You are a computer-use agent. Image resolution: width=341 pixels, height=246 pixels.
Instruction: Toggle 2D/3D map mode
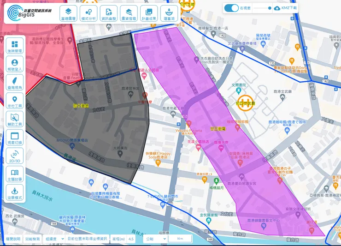click(15, 156)
